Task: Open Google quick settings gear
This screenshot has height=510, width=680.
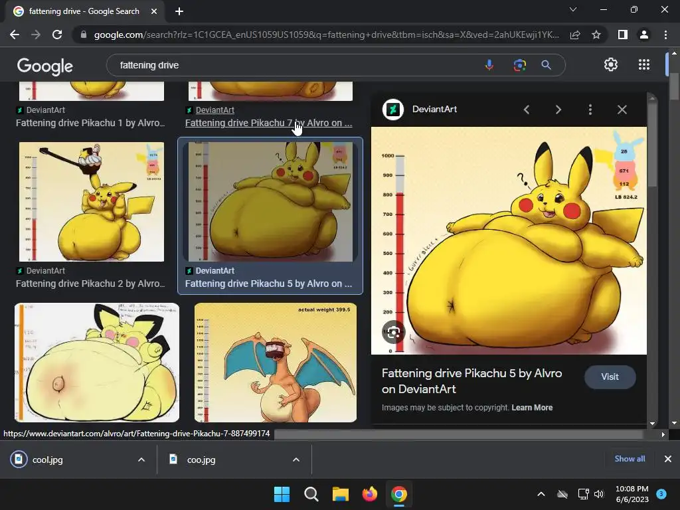Action: coord(611,64)
